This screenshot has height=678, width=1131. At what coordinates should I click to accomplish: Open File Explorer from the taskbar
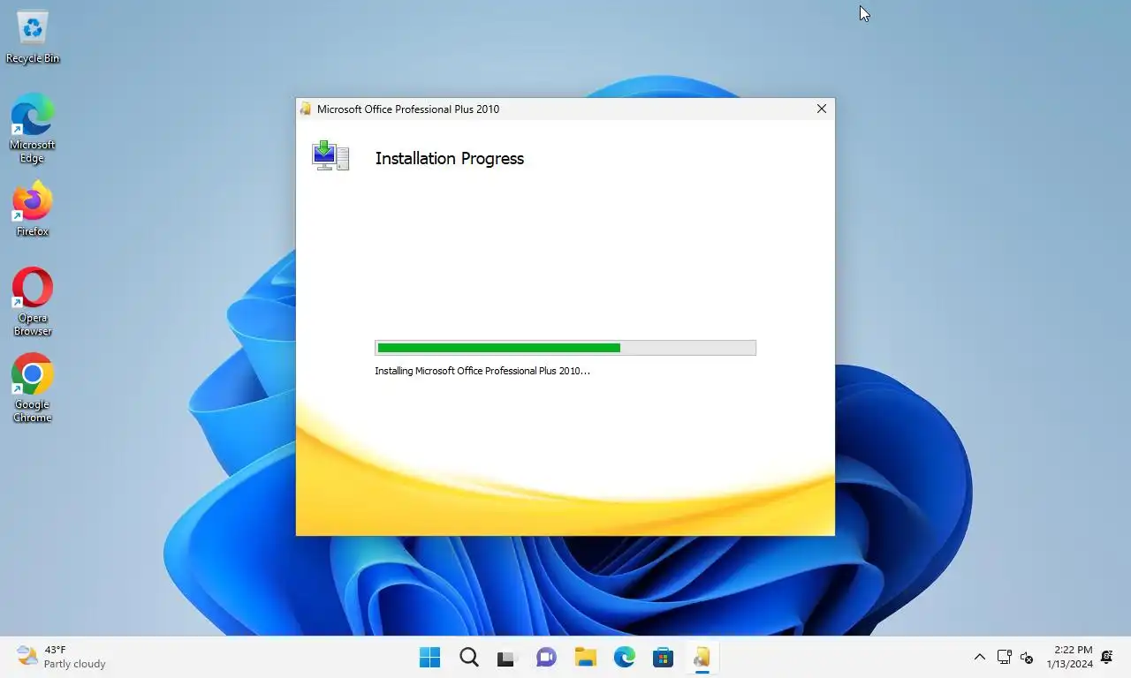(x=585, y=657)
